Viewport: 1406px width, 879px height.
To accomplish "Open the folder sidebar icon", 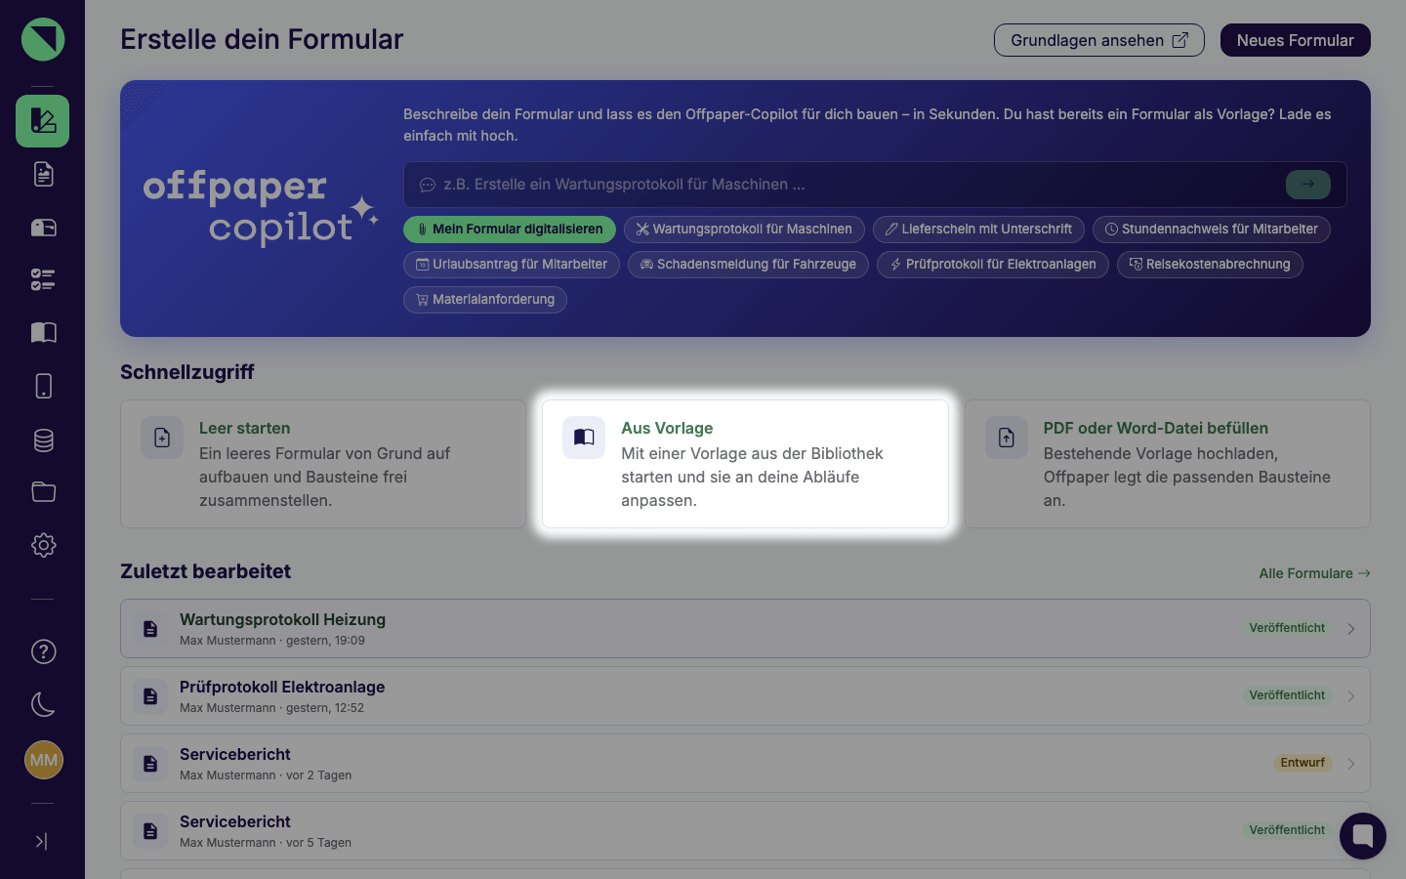I will click(43, 491).
